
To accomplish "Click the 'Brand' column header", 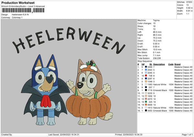I will (x=178, y=64).
